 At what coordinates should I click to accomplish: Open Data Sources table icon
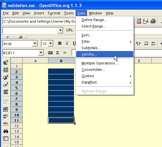[6, 139]
